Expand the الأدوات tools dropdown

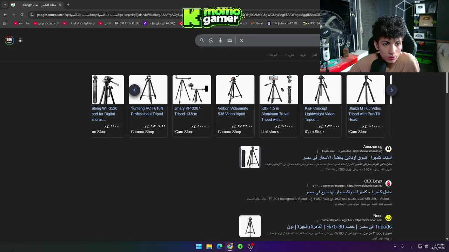click(273, 55)
